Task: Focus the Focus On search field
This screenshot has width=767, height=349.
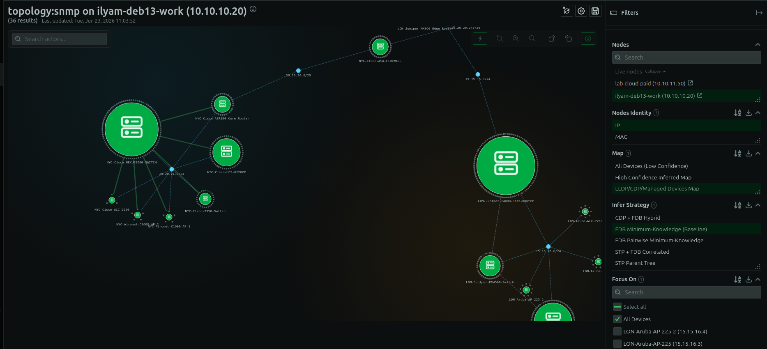Action: (686, 292)
